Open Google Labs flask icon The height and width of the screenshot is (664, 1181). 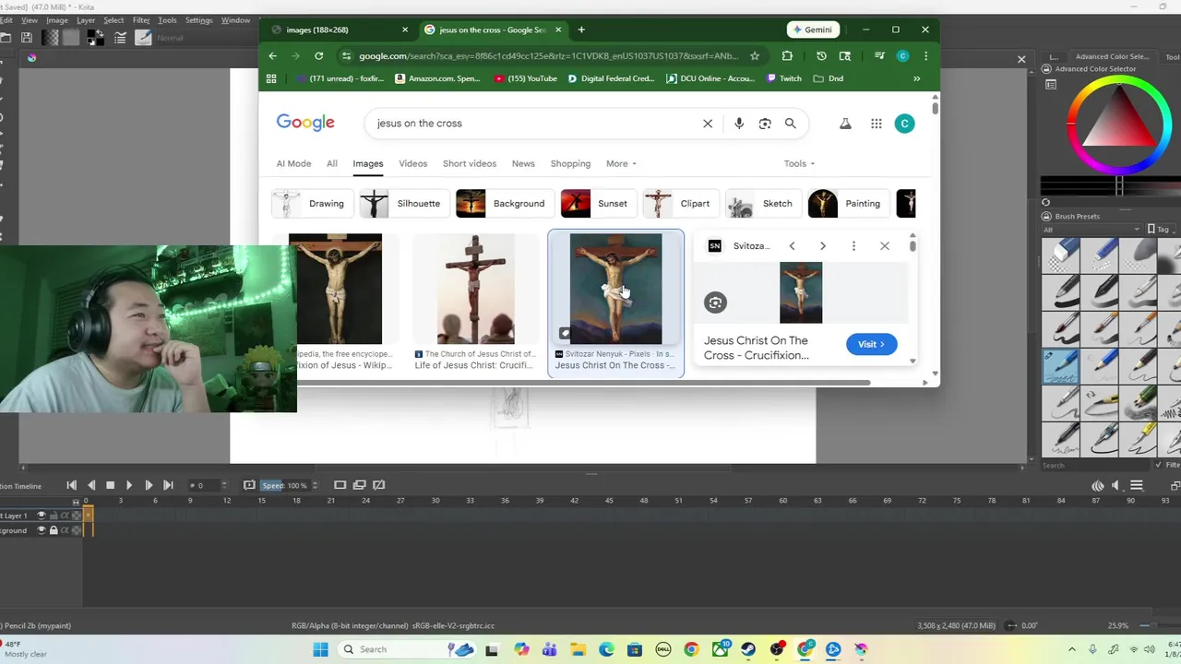tap(845, 123)
